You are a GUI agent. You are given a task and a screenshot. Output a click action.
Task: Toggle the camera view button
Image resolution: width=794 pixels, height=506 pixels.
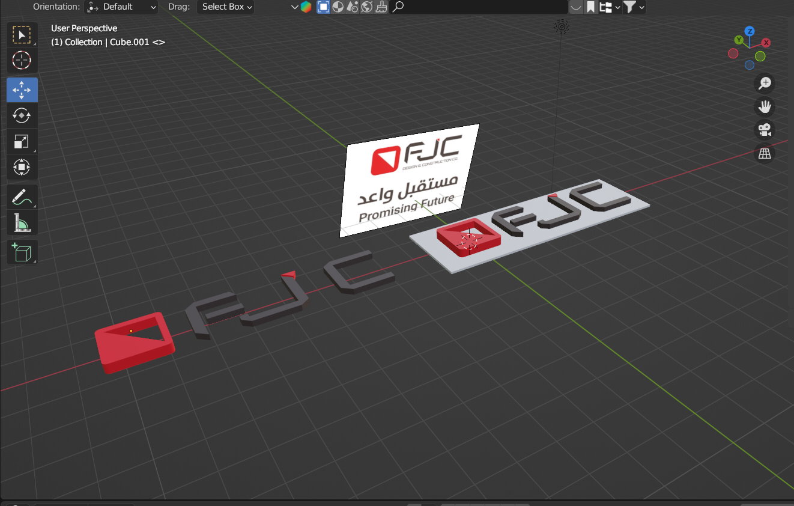pyautogui.click(x=765, y=130)
